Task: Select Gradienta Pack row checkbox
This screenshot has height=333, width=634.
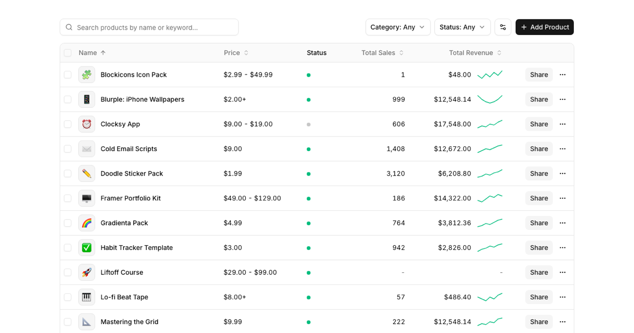Action: point(68,223)
